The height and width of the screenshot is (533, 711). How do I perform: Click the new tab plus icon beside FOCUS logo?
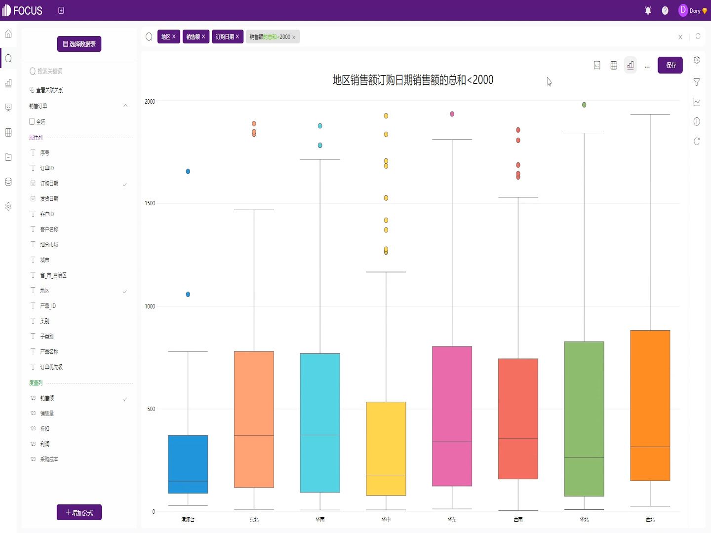coord(61,10)
